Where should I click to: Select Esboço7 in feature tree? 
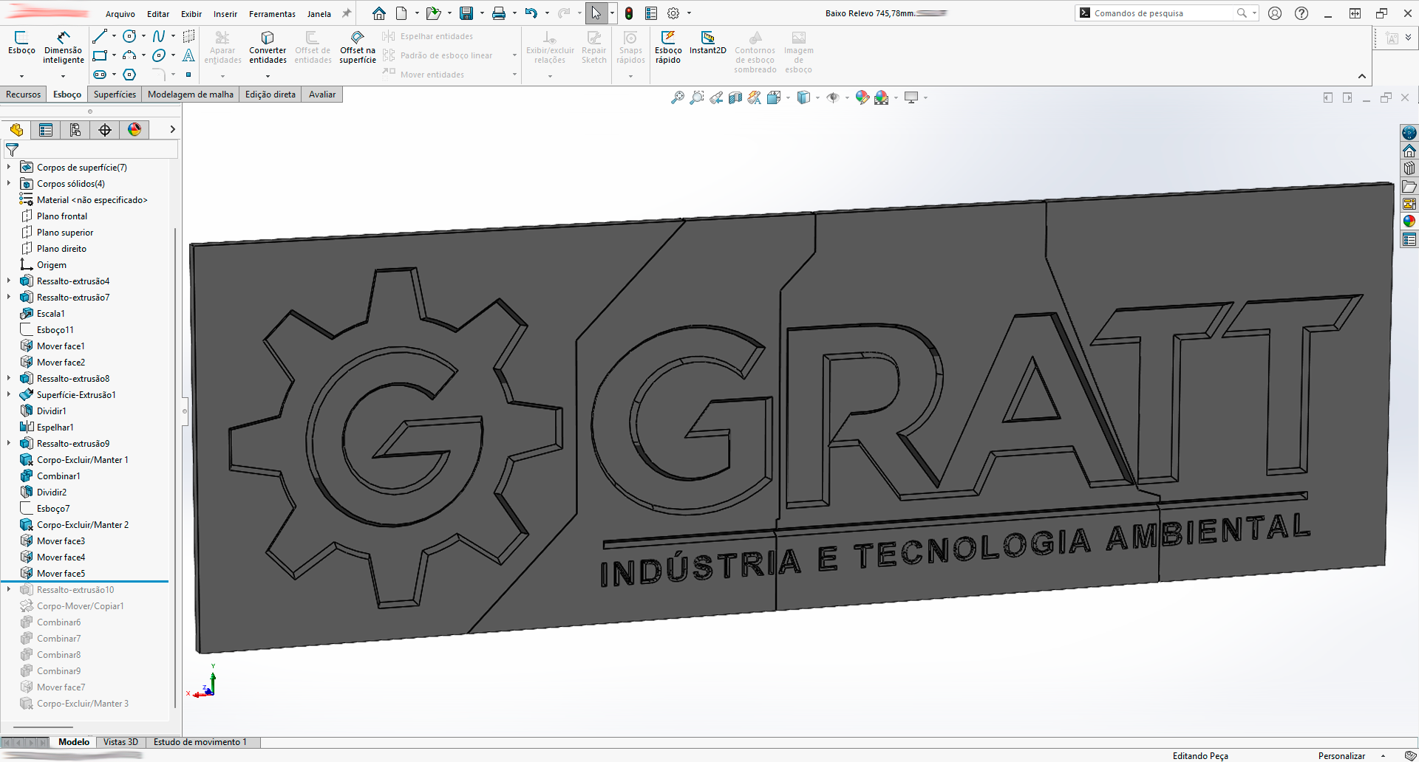pos(53,509)
